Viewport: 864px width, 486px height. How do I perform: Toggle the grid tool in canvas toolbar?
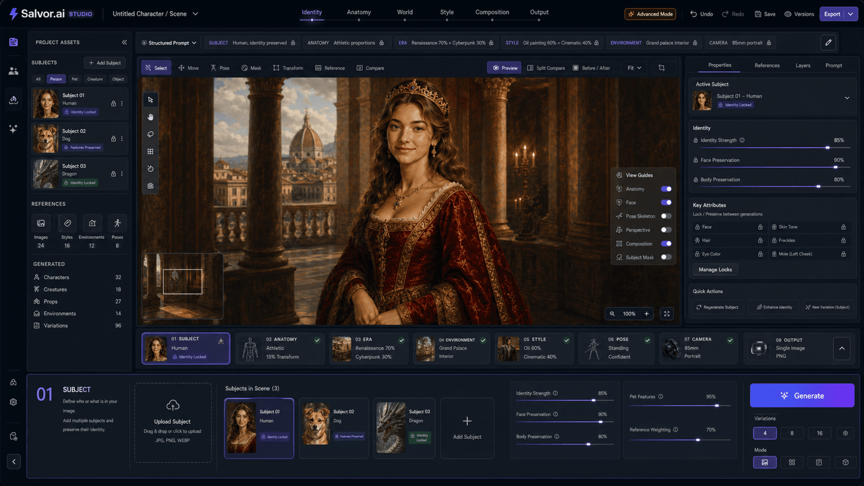(151, 151)
